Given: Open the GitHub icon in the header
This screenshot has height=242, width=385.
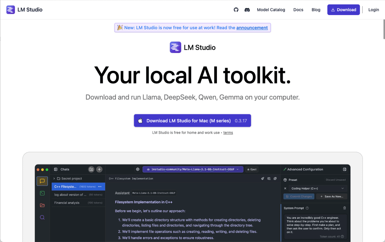Looking at the screenshot, I should [x=236, y=10].
